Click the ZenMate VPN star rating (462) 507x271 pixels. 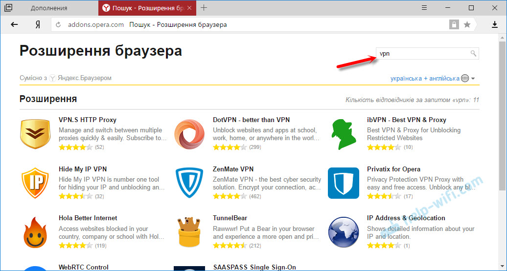230,196
